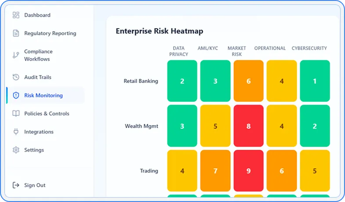
Task: Select Trading Market Risk red cell 9
Action: (x=249, y=171)
